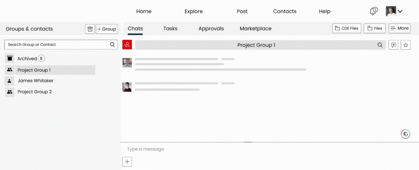Screen dimensions: 419x170
Task: Search within Project Group 1 chat
Action: 380,45
